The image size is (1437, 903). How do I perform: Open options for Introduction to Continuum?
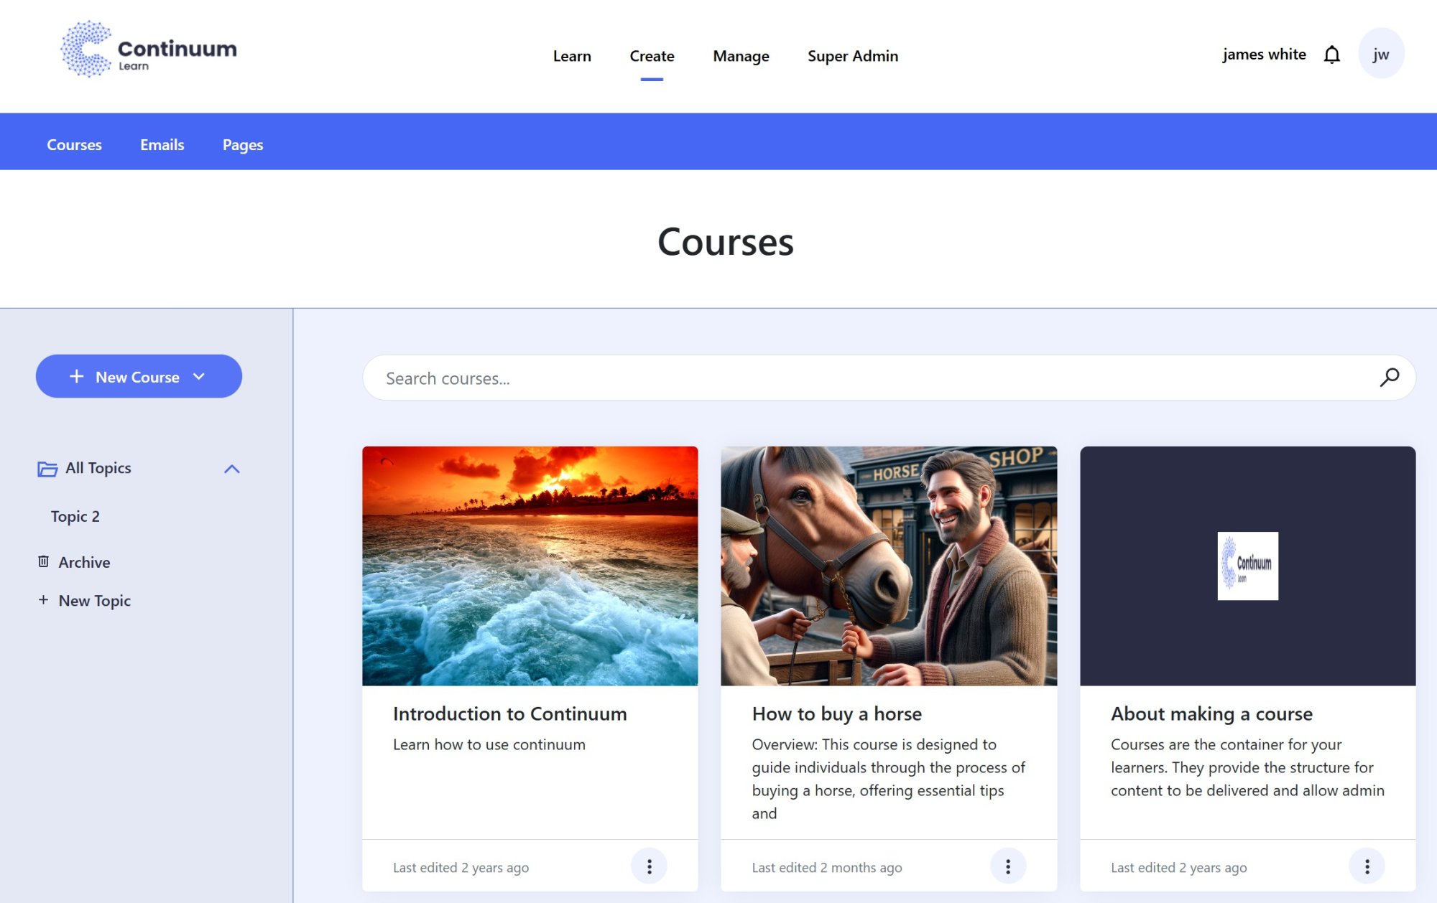(649, 866)
